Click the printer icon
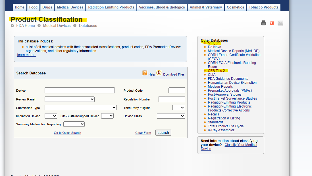The height and width of the screenshot is (176, 312). tap(263, 23)
